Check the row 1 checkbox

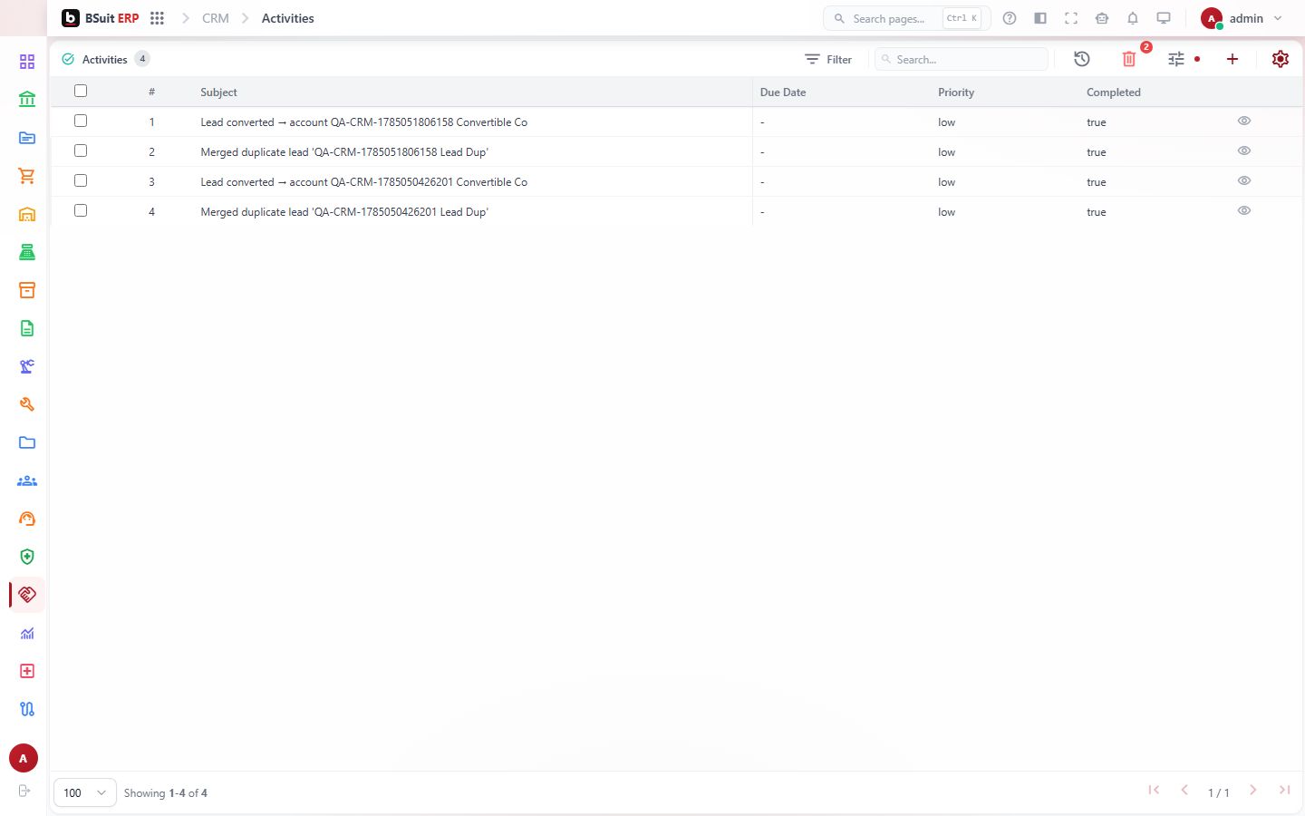click(x=81, y=121)
